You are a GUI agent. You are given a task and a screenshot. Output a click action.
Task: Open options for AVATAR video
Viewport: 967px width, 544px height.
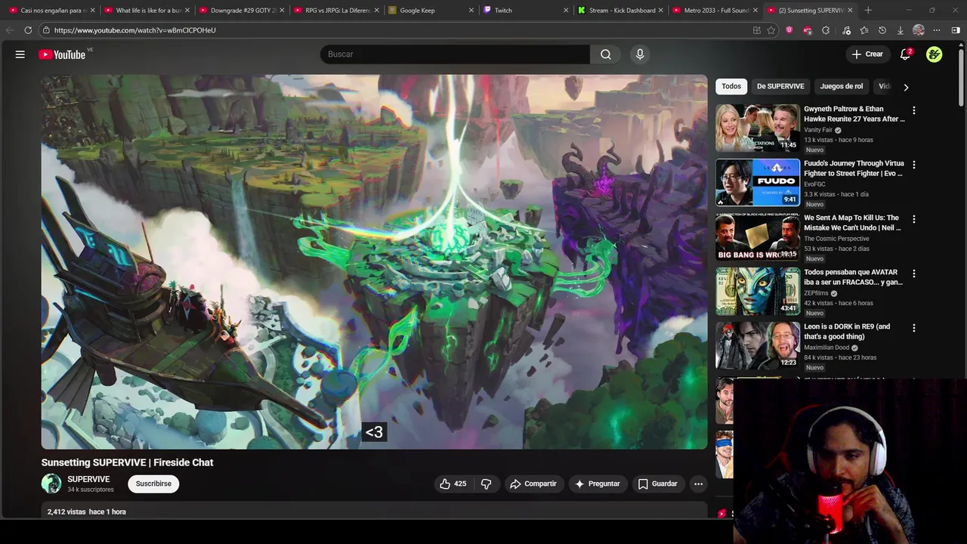[x=913, y=274]
